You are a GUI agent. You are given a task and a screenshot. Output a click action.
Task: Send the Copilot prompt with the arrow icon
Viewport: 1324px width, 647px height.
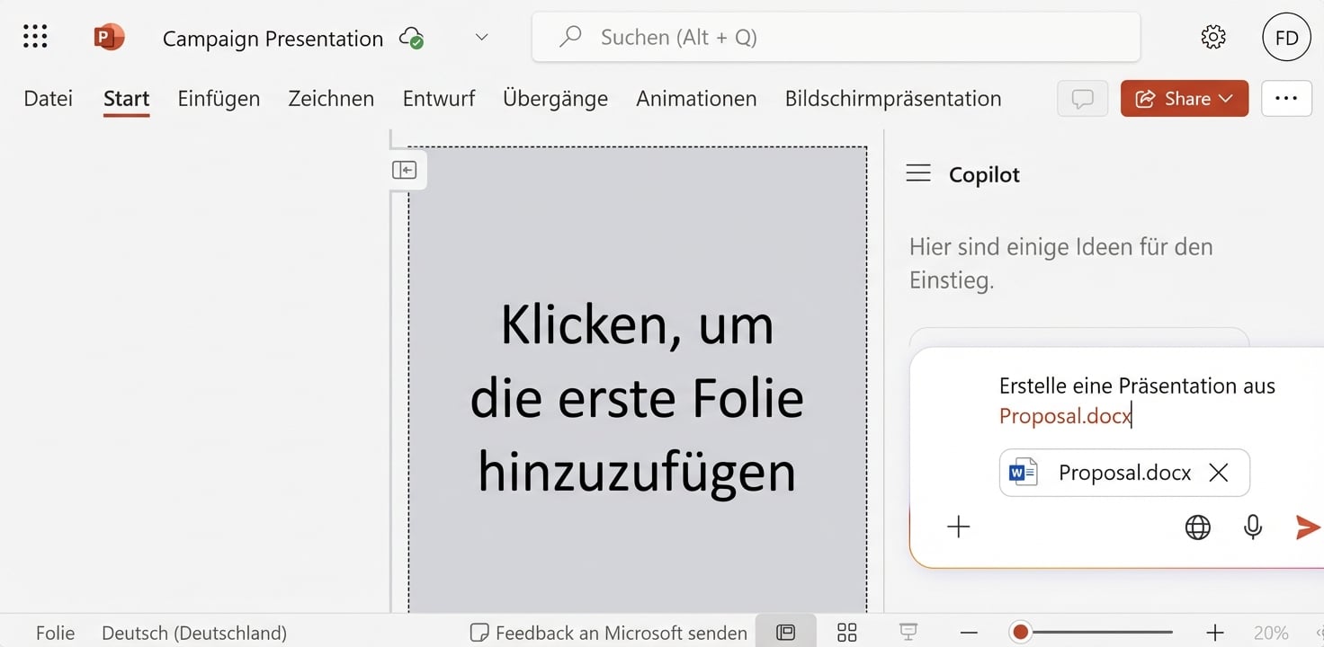click(1307, 527)
